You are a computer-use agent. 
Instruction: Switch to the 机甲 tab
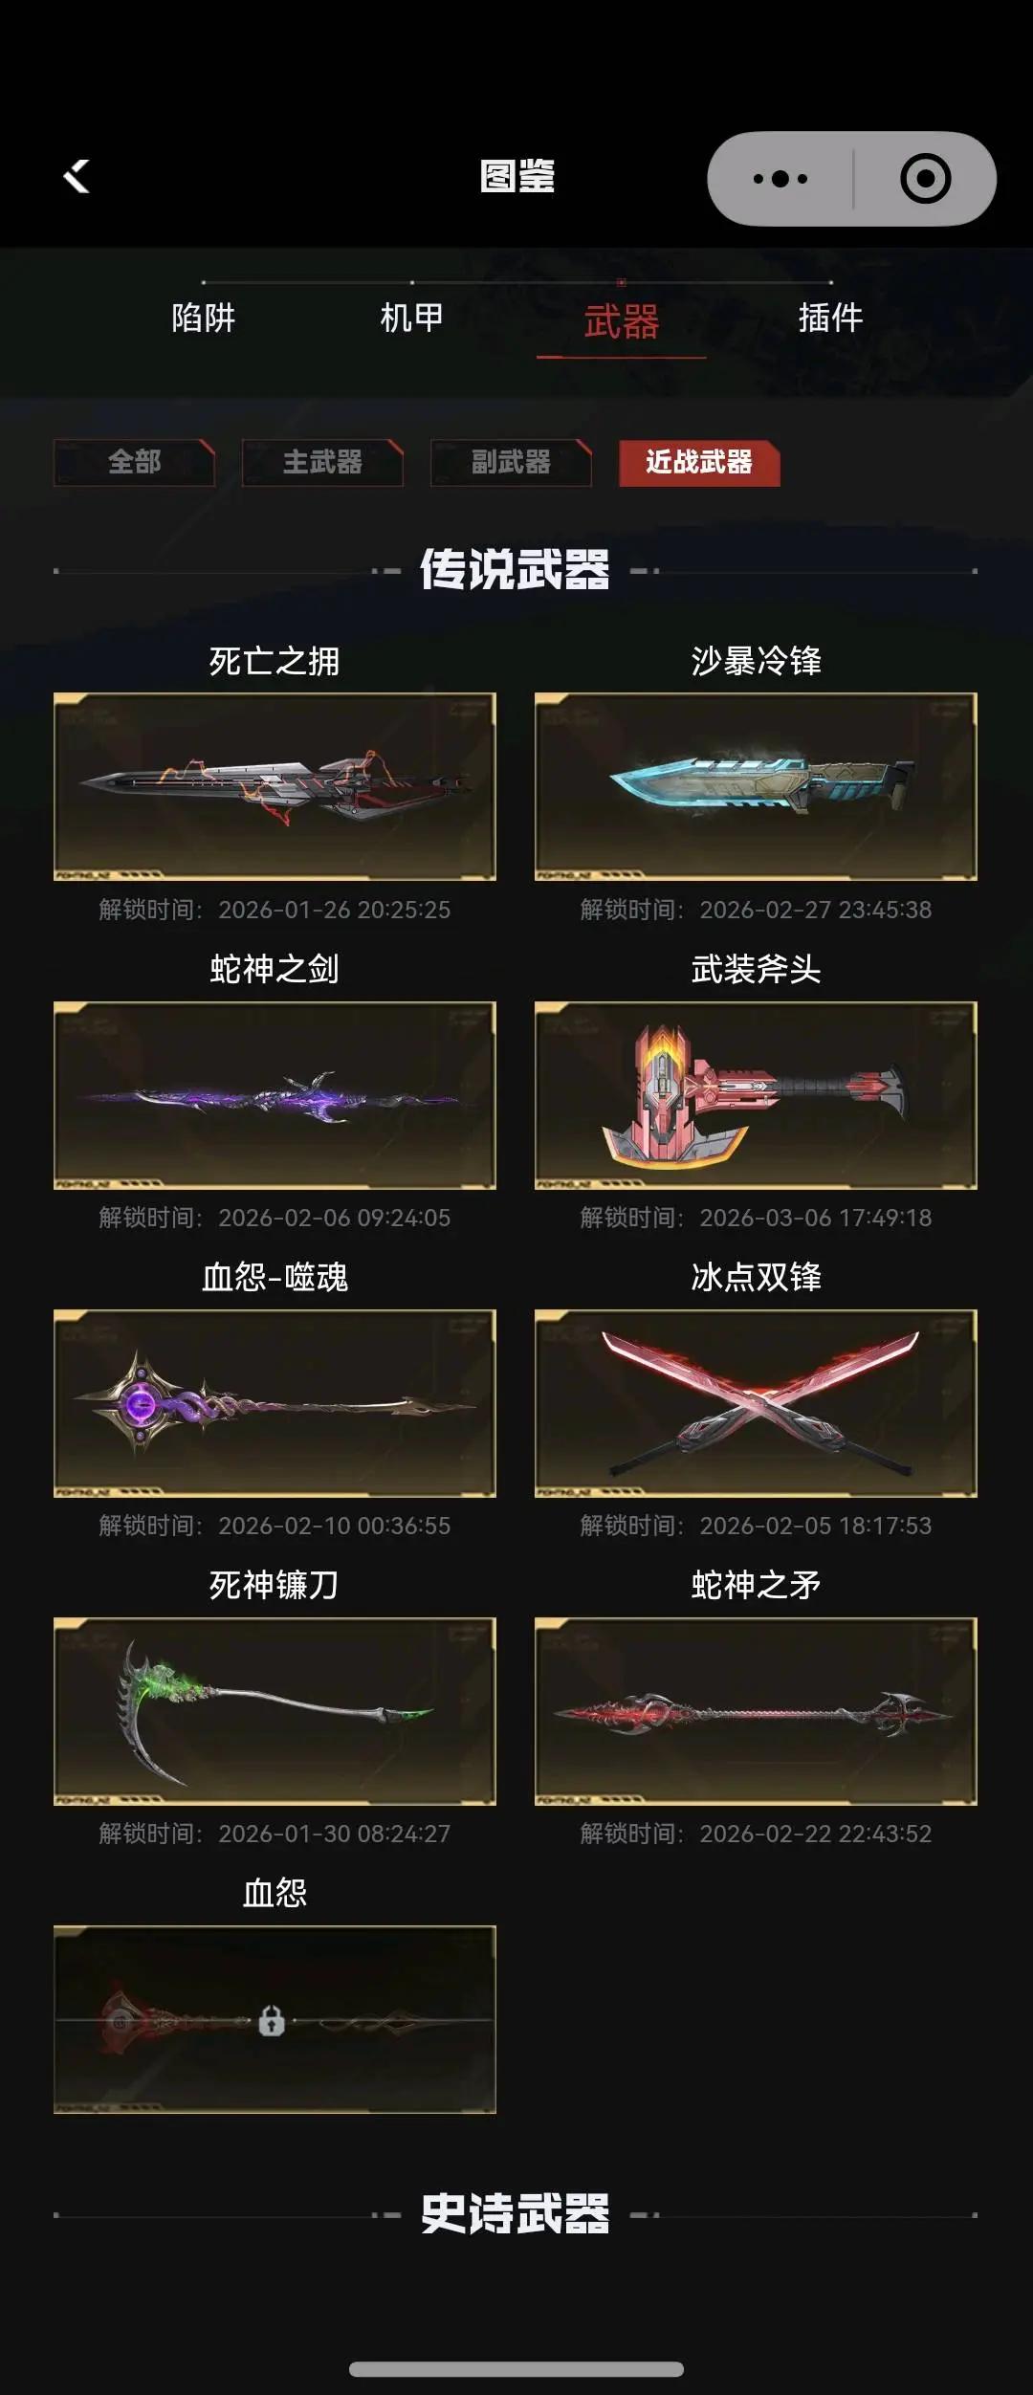pos(411,318)
